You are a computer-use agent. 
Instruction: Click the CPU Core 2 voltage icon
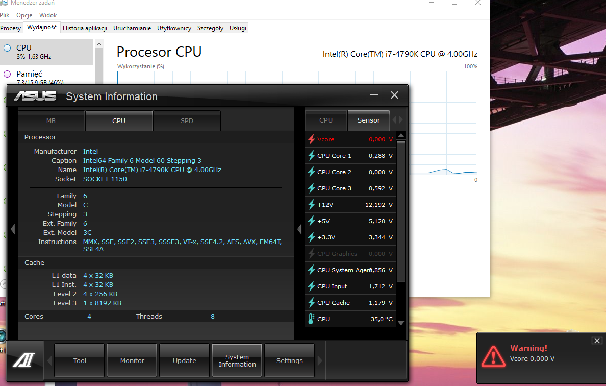point(312,172)
